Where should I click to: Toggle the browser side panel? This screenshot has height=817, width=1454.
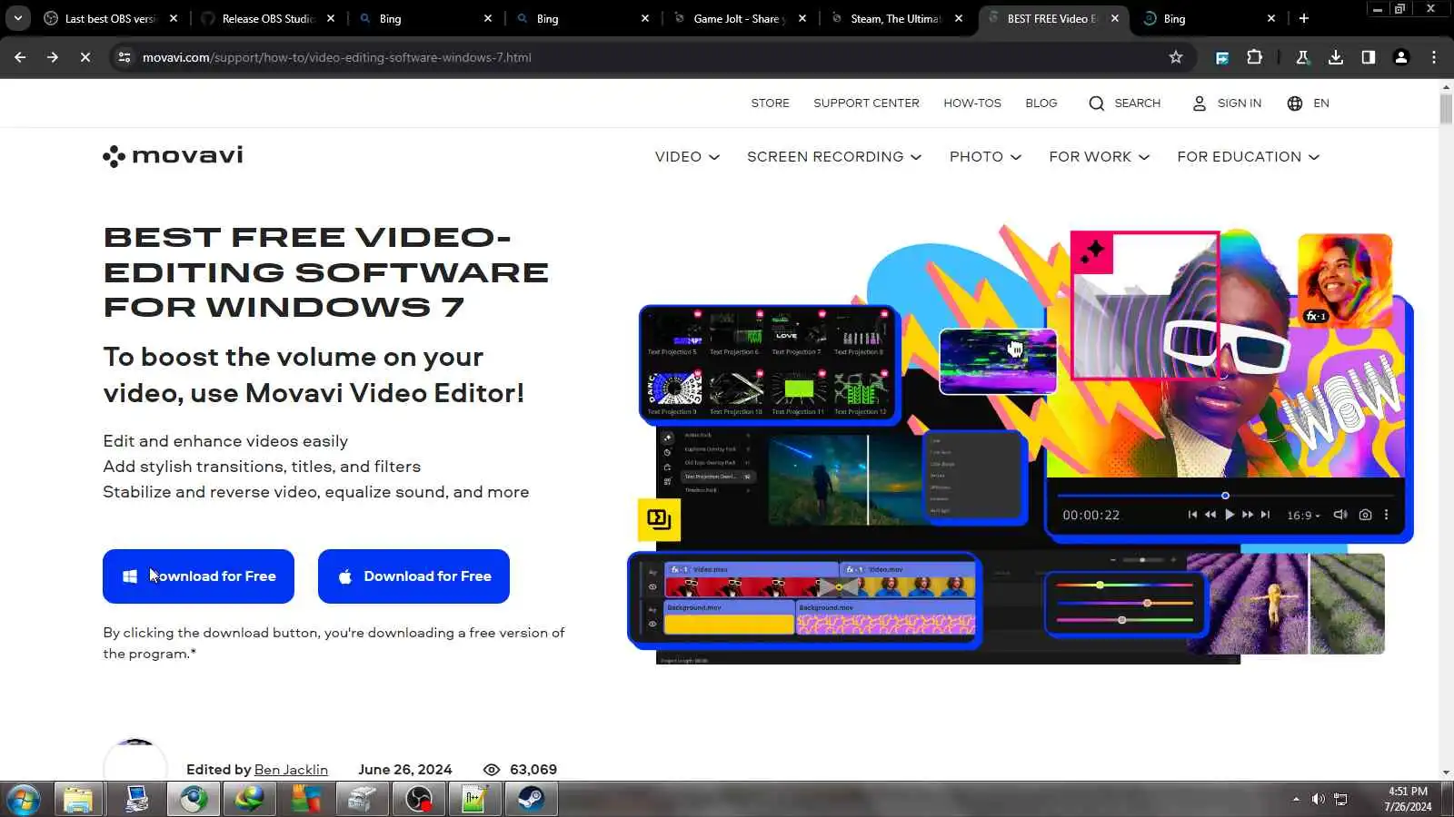[1368, 57]
